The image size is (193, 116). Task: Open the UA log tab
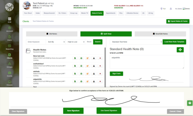click(x=151, y=13)
